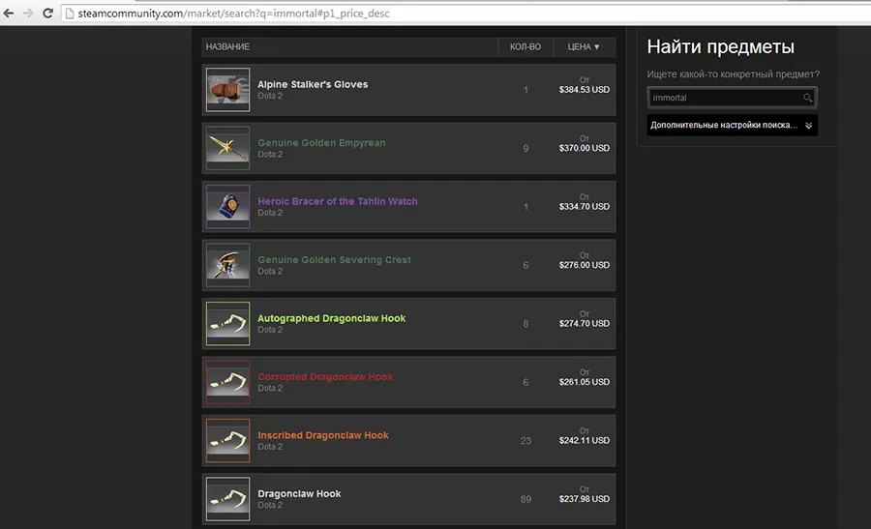This screenshot has height=529, width=871.
Task: Click the $384.53 USD price
Action: [585, 89]
